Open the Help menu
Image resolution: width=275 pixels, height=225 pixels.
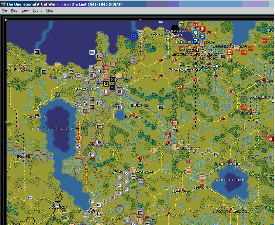tap(50, 11)
